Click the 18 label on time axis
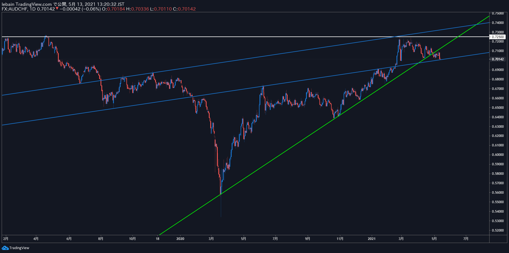The image size is (509, 253). [158, 239]
